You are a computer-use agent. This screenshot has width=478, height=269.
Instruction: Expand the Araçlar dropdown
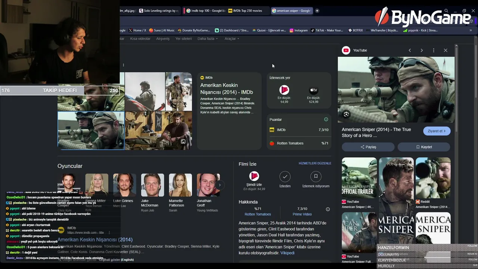[x=232, y=38]
